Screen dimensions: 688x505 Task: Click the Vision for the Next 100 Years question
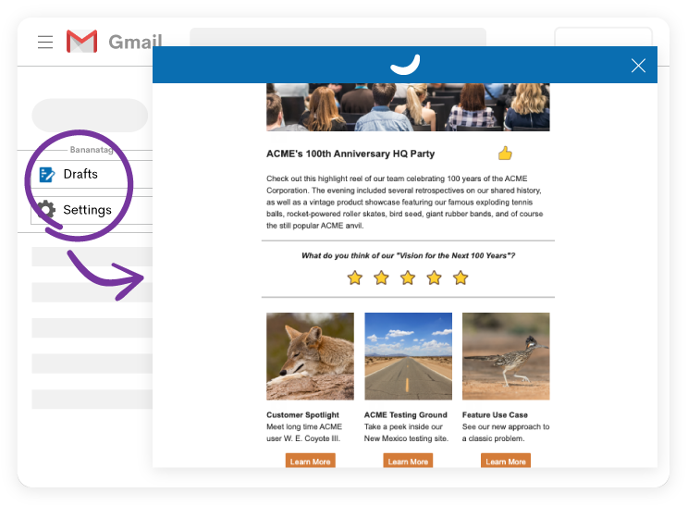(408, 255)
